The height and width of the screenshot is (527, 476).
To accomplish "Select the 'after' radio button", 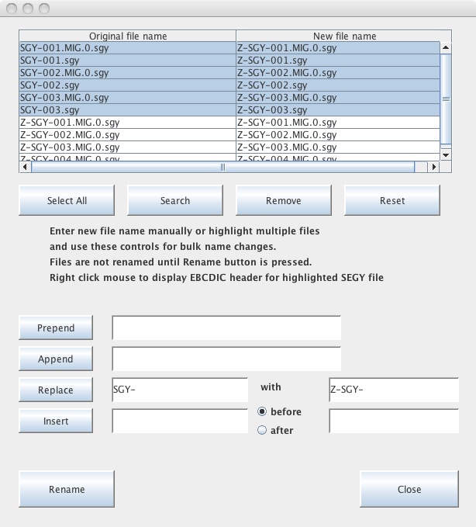I will click(x=262, y=430).
